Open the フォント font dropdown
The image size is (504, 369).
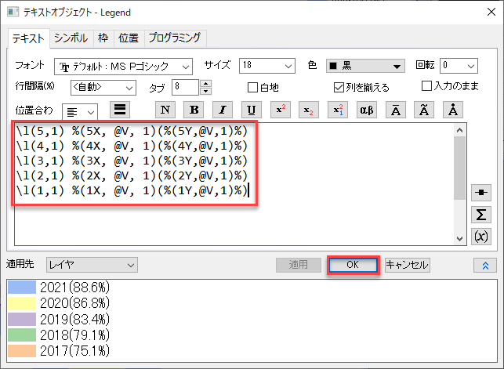pos(123,67)
